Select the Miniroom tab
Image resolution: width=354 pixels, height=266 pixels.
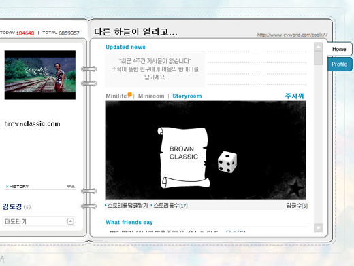click(151, 96)
